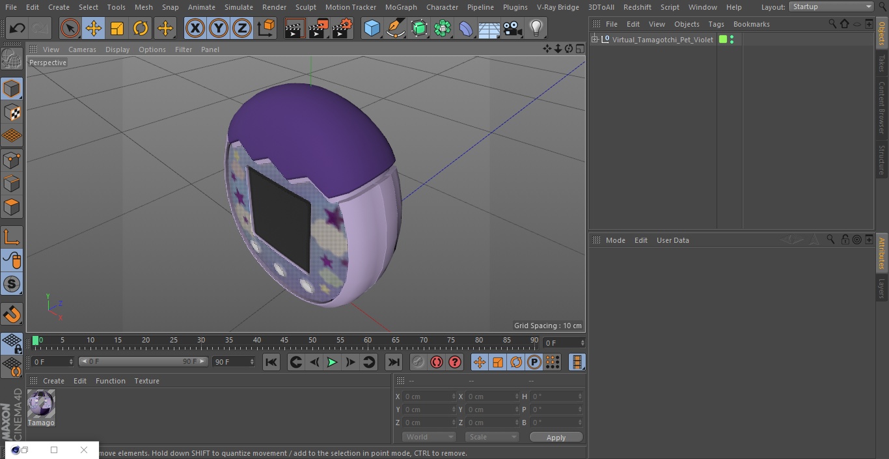
Task: Enable the Workplane mode icon
Action: click(12, 135)
